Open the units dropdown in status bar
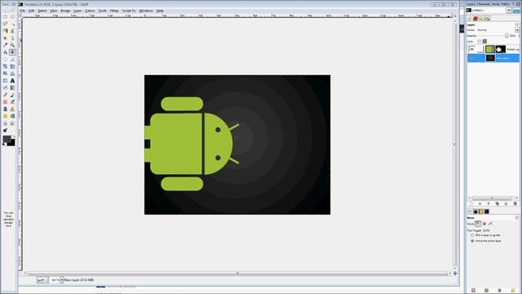 pos(42,280)
